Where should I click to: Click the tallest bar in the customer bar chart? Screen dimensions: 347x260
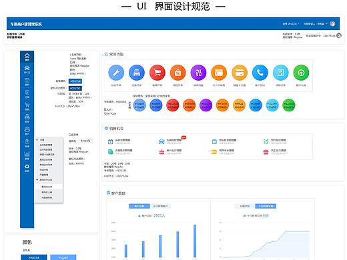pyautogui.click(x=195, y=241)
